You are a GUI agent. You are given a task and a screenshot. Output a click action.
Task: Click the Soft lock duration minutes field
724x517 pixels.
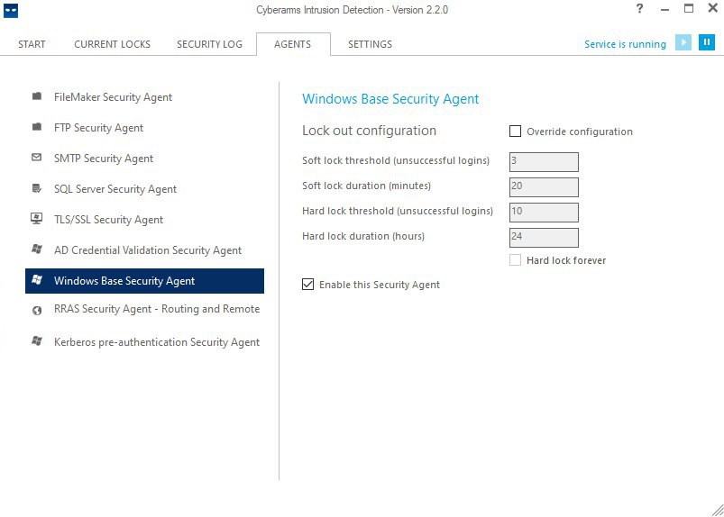[x=544, y=187]
